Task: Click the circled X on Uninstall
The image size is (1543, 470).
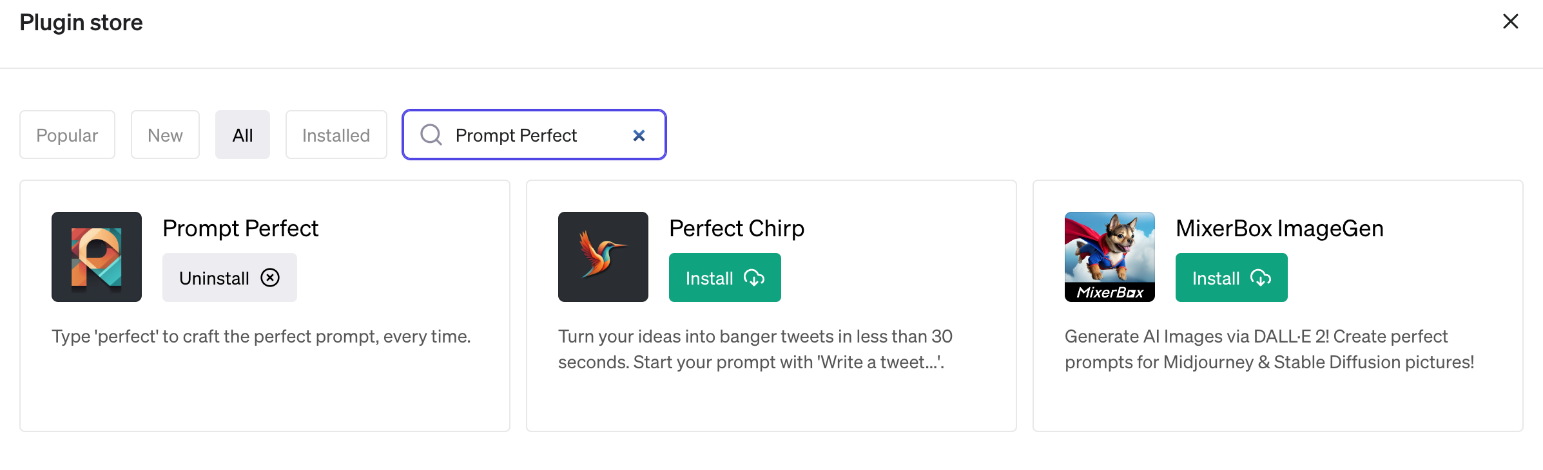Action: [270, 277]
